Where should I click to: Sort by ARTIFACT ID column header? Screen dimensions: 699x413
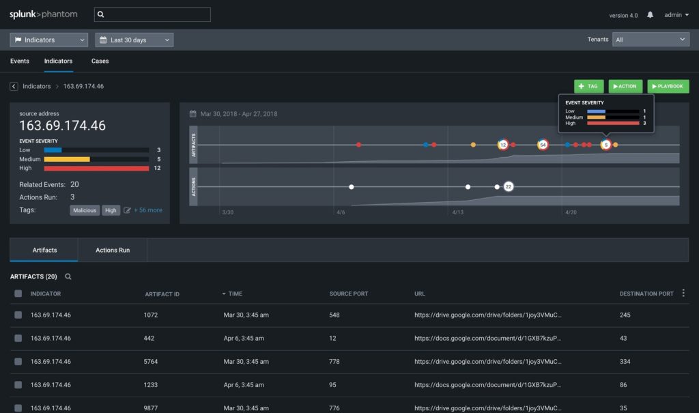162,294
